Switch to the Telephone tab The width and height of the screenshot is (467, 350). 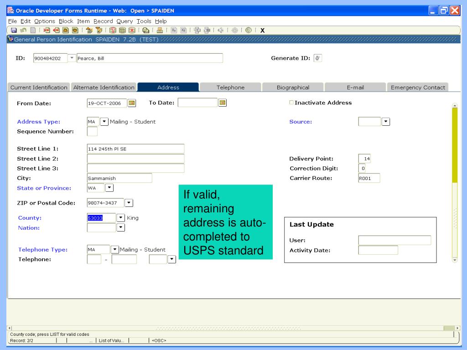point(230,87)
